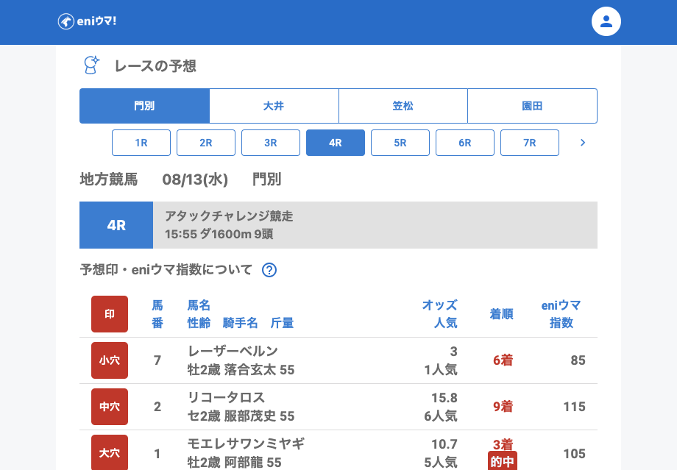The height and width of the screenshot is (470, 677).
Task: Click the eniウマ! logo in header
Action: coord(87,21)
